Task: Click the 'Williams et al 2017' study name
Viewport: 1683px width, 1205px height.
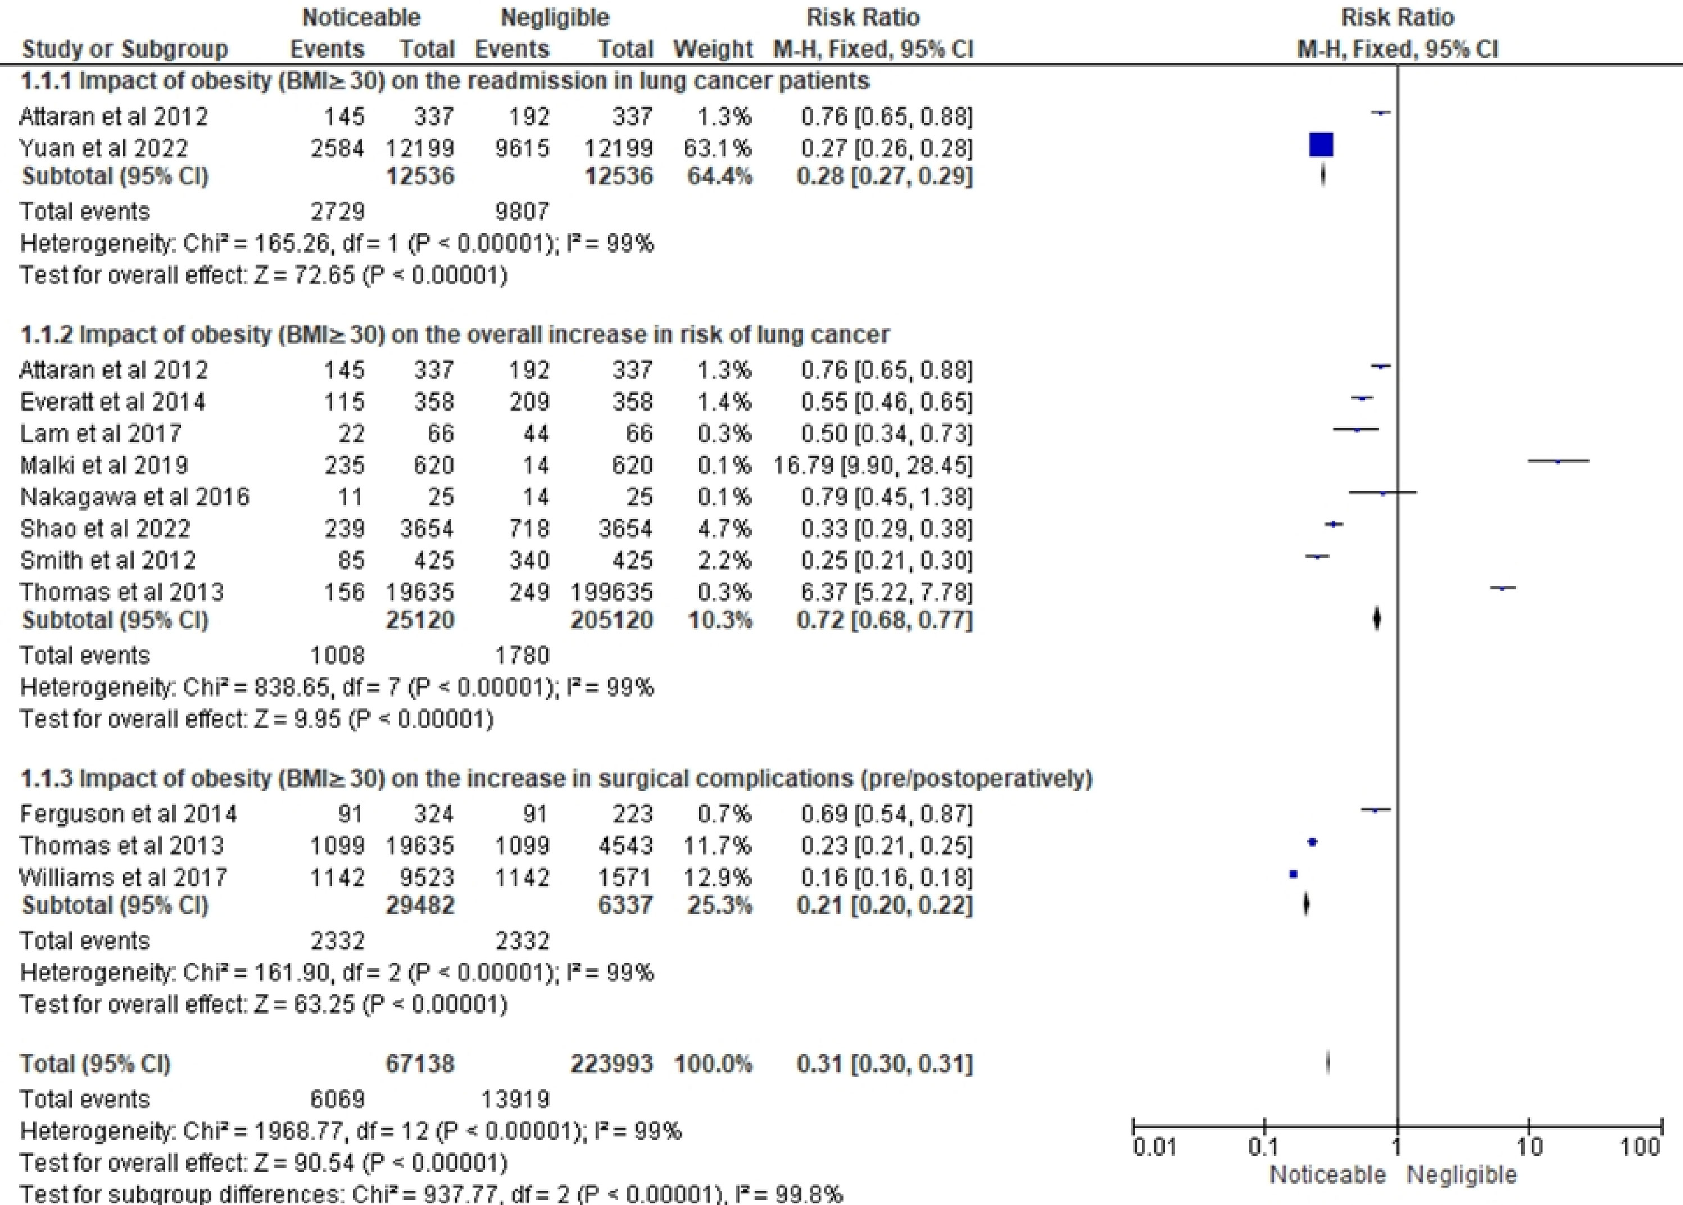Action: point(123,878)
